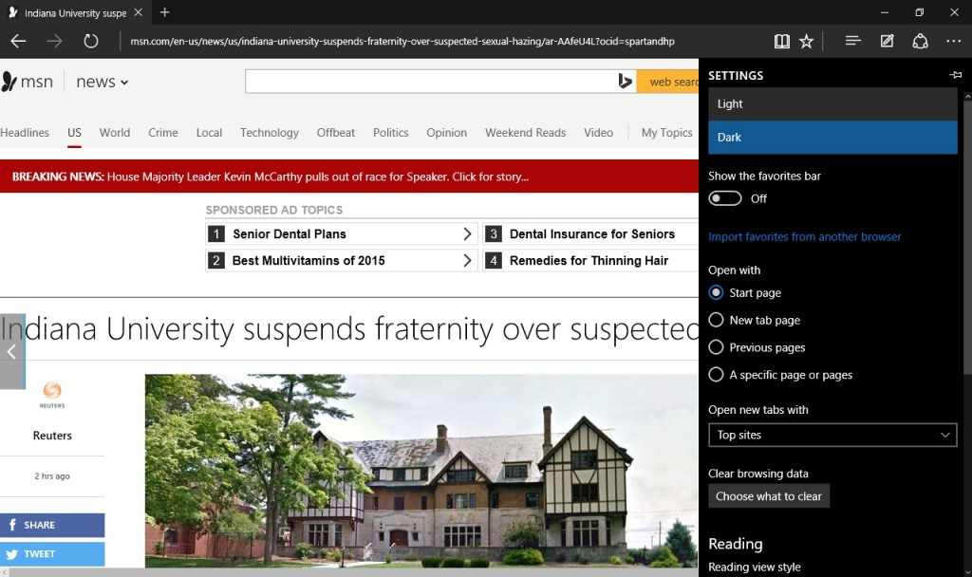972x577 pixels.
Task: Add page to favorites star icon
Action: [x=807, y=41]
